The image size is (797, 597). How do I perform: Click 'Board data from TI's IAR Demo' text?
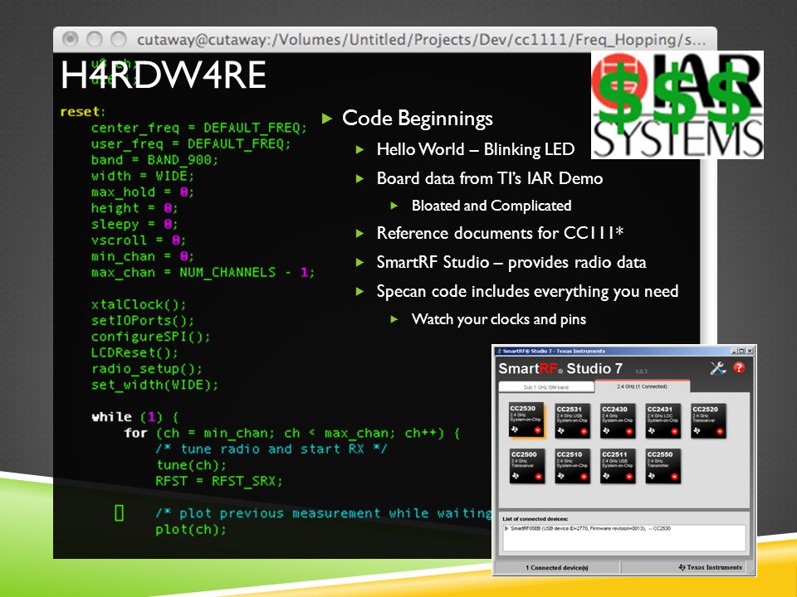[490, 178]
